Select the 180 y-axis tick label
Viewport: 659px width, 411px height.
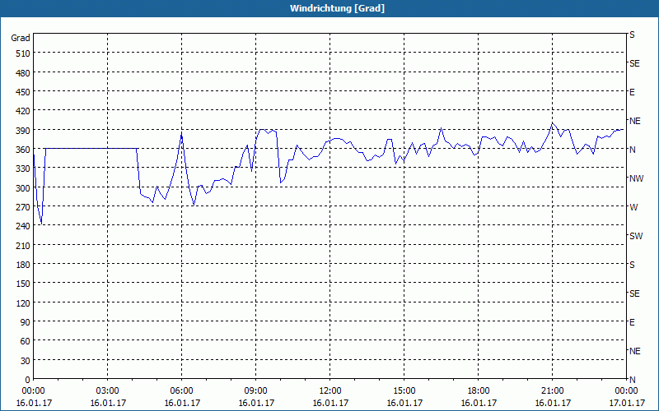[x=23, y=265]
